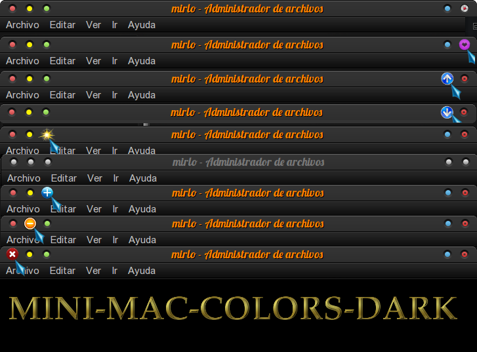Click the red ring button beside blue up-arrow
The image size is (477, 352).
[465, 79]
